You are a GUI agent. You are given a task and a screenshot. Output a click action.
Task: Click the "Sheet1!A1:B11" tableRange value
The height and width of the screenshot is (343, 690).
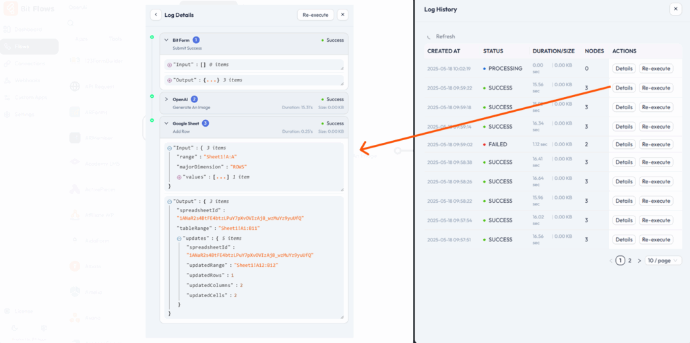[x=239, y=228]
